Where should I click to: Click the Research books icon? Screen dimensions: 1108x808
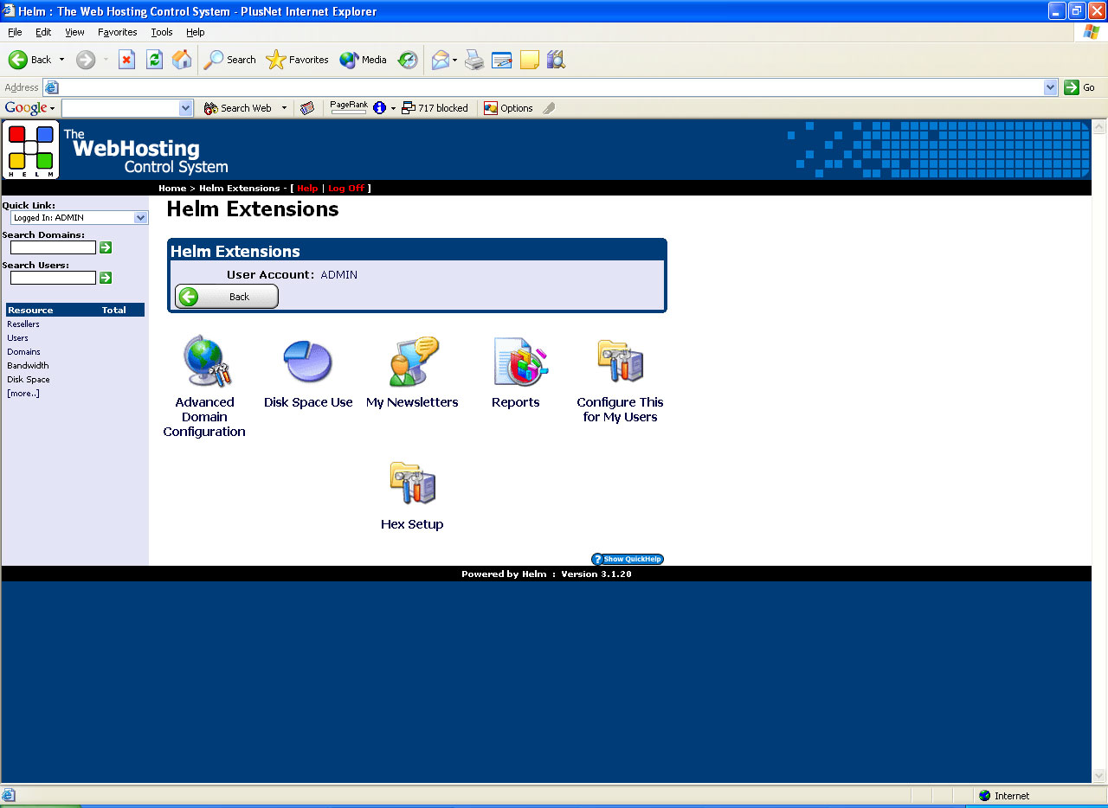tap(556, 60)
